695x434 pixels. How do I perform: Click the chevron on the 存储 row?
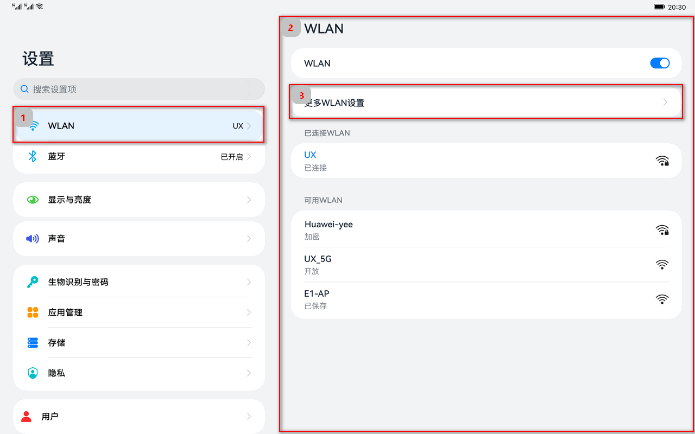[x=249, y=343]
